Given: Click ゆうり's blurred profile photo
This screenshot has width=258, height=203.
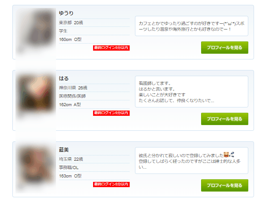Looking at the screenshot, I should 36,31.
